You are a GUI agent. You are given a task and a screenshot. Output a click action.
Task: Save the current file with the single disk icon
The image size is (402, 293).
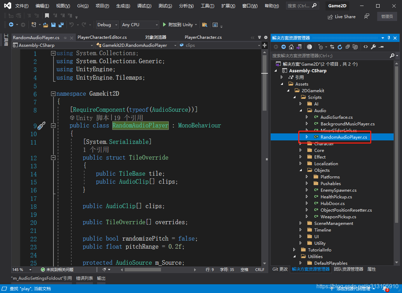(x=53, y=24)
